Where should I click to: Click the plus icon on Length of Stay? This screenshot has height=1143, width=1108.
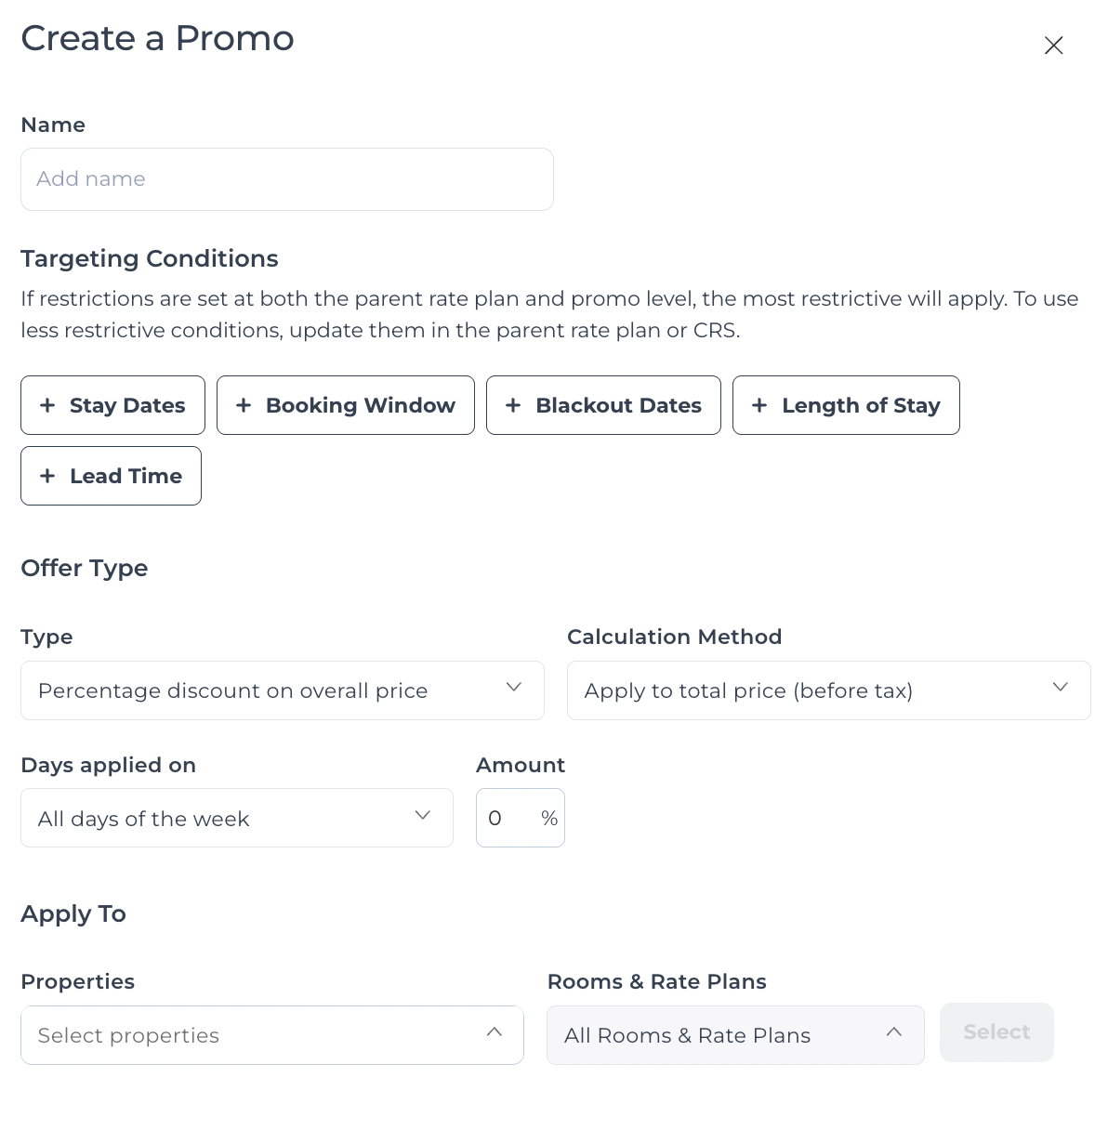[759, 405]
